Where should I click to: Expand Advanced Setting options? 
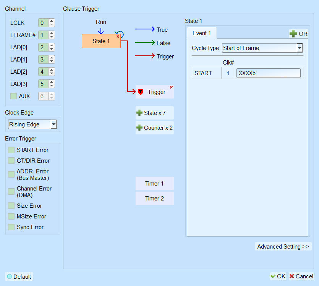pos(283,247)
